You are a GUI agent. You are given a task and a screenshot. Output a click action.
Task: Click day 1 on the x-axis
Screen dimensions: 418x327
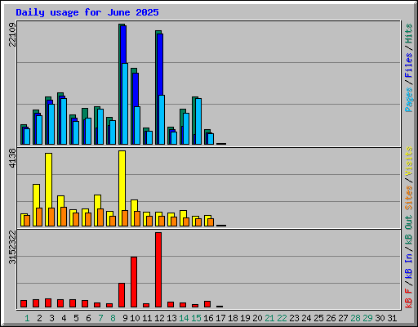(27, 318)
